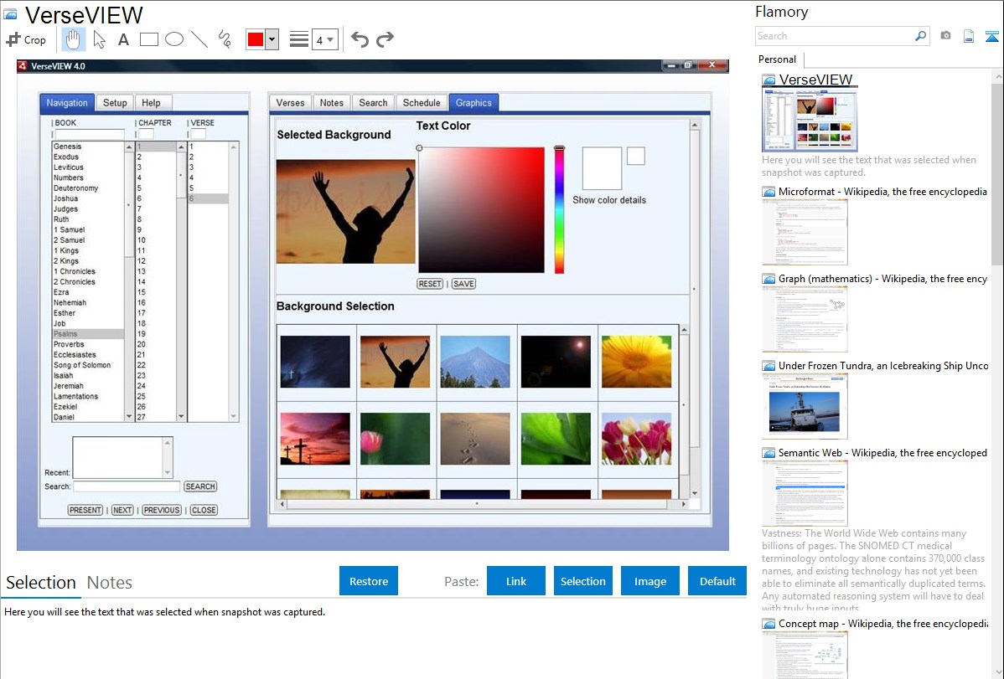The image size is (1004, 679).
Task: Switch to the Notes tab
Action: point(110,583)
